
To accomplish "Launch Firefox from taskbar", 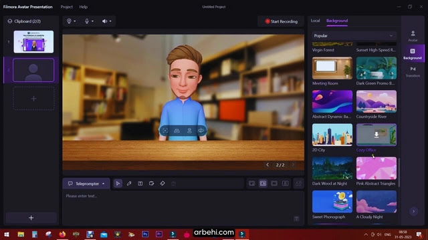I will [62, 234].
